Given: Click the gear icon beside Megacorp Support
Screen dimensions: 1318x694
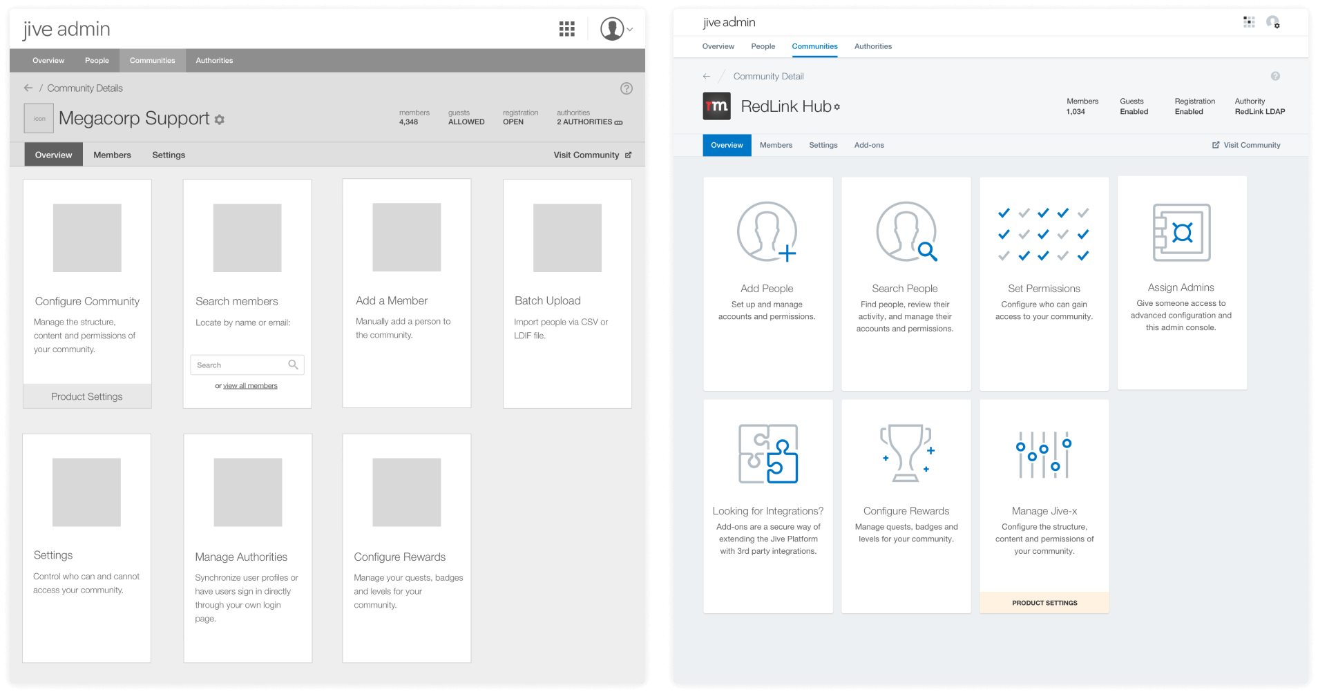Looking at the screenshot, I should click(220, 119).
